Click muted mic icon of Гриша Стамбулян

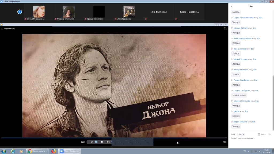(x=85, y=19)
